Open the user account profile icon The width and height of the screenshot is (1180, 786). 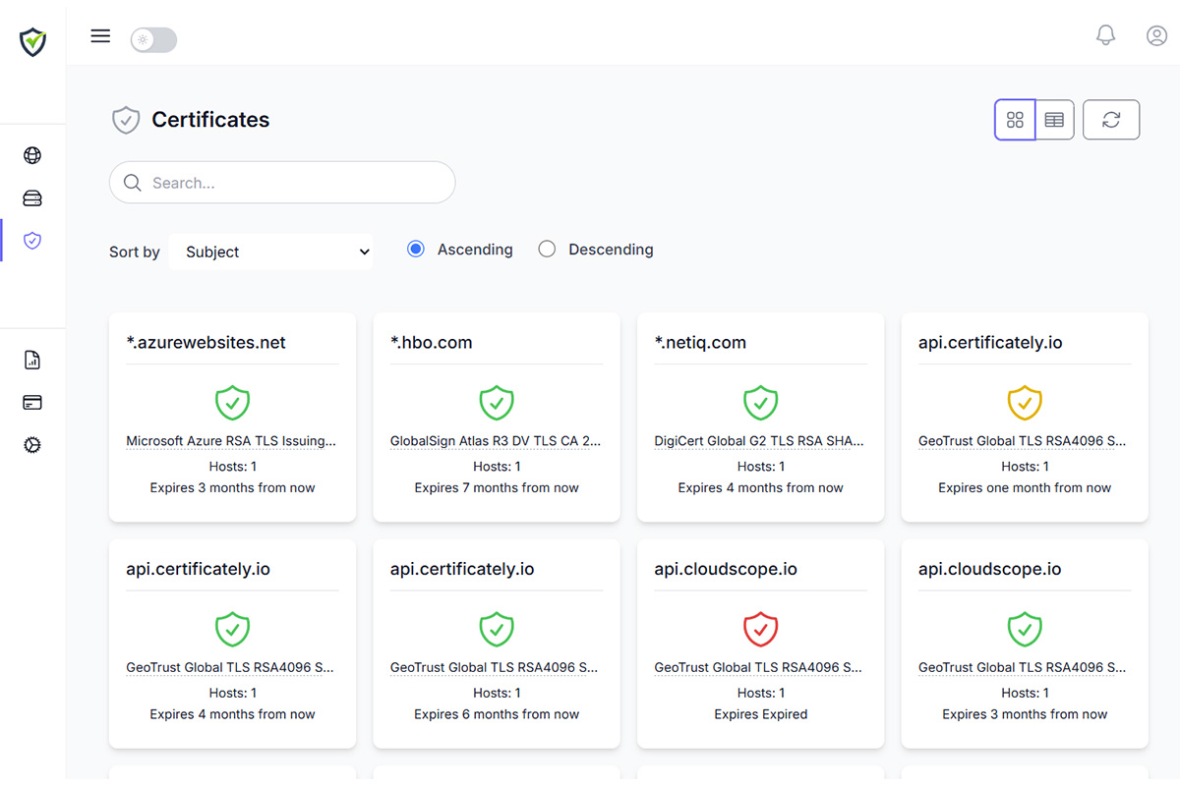click(1156, 35)
